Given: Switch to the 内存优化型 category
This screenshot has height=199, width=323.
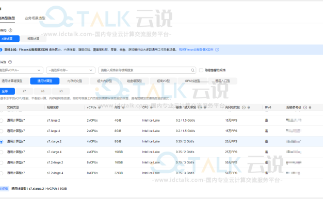Looking at the screenshot, I should tap(75, 81).
